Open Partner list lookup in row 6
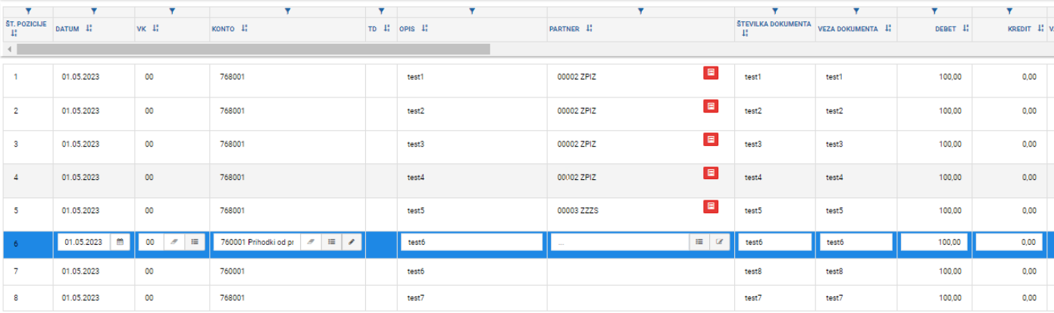 click(x=699, y=242)
